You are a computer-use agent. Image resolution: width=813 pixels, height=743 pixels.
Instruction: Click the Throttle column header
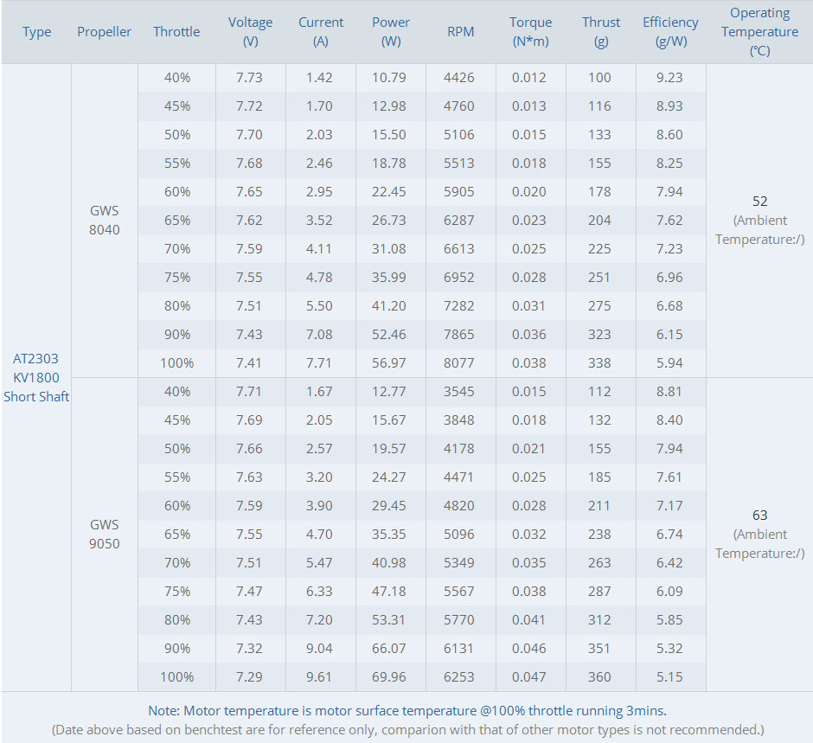pos(176,32)
